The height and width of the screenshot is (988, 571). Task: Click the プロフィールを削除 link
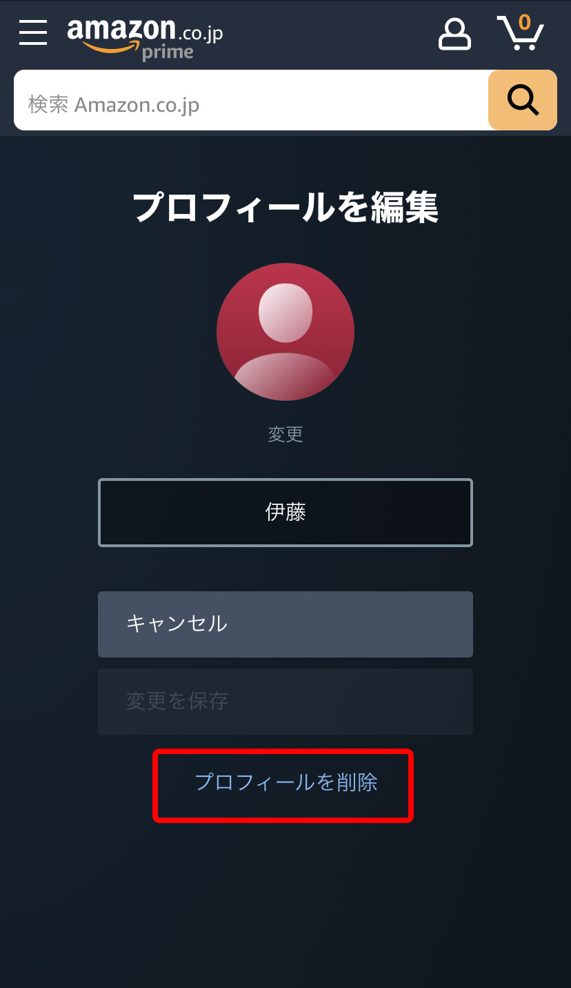tap(285, 782)
